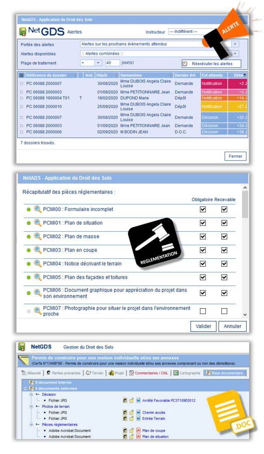This screenshot has height=454, width=264.
Task: Open the Instructeur dropdown showing Indifférent
Action: pyautogui.click(x=191, y=31)
